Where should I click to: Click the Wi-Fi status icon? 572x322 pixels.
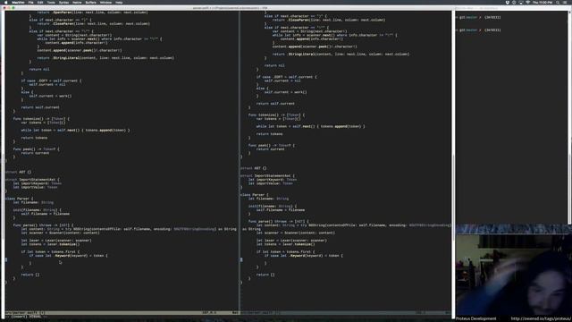click(x=527, y=2)
